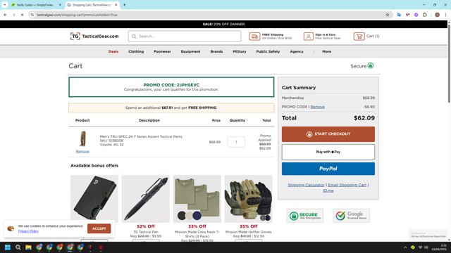Image resolution: width=451 pixels, height=253 pixels.
Task: Open the black wallet bonus offer image
Action: coord(94,198)
